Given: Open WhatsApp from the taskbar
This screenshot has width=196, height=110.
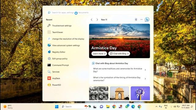Looking at the screenshot, I should pos(127,106).
